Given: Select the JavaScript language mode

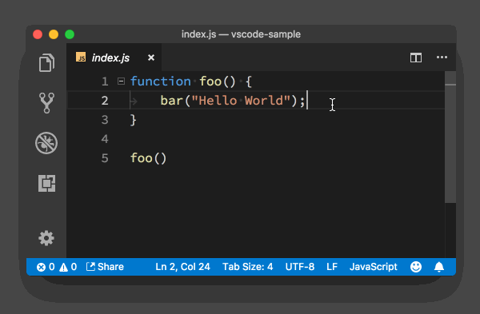Looking at the screenshot, I should pos(373,267).
